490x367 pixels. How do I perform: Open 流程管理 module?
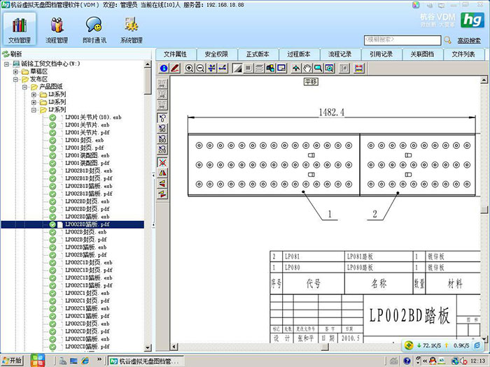pyautogui.click(x=57, y=30)
